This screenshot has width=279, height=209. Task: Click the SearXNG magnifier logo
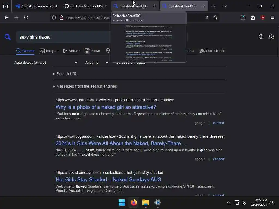point(8,37)
